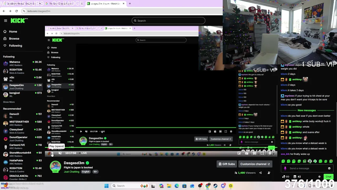Enter fullscreen on the video player
The height and width of the screenshot is (190, 337).
coord(262,153)
